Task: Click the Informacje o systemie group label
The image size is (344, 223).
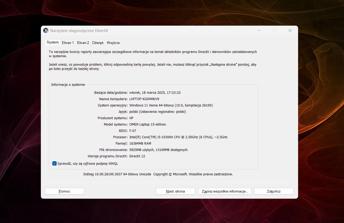Action: tap(68, 85)
